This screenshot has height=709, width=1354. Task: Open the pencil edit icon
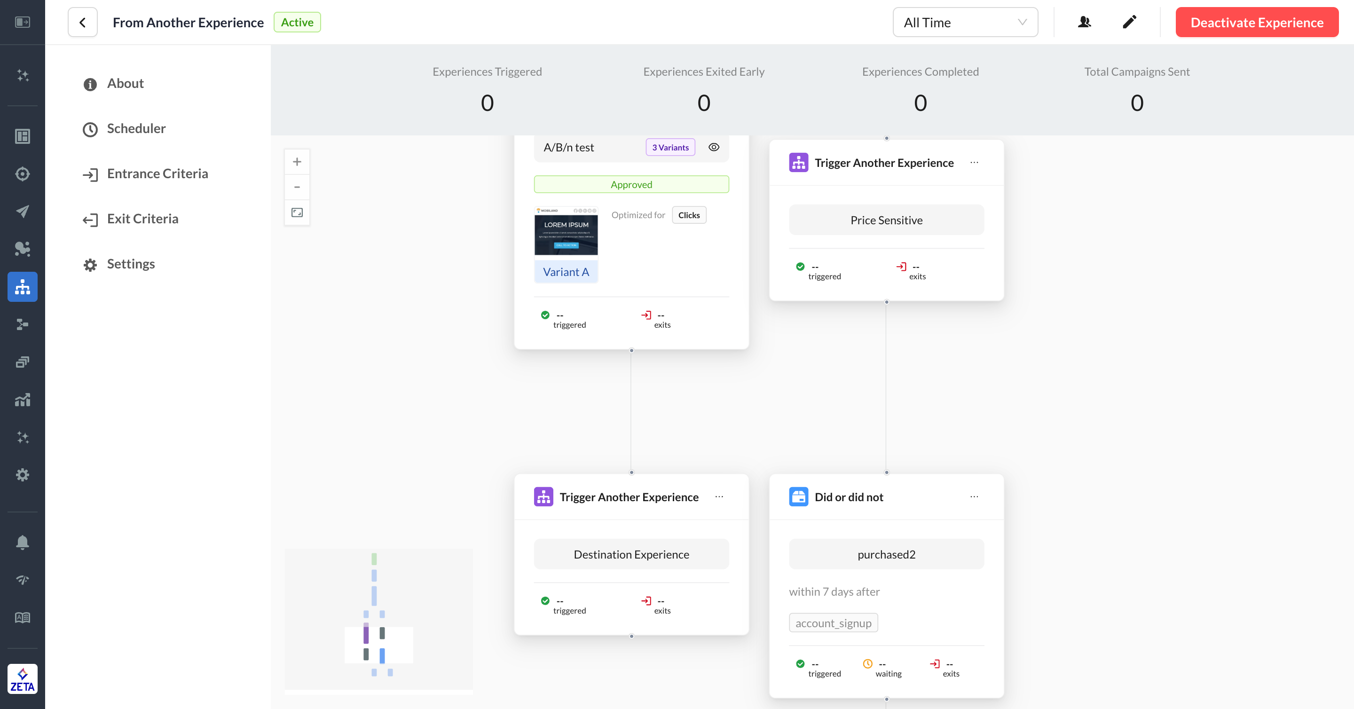point(1129,22)
